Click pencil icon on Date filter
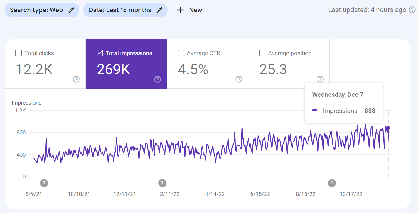Viewport: 418px width, 213px height. point(159,10)
